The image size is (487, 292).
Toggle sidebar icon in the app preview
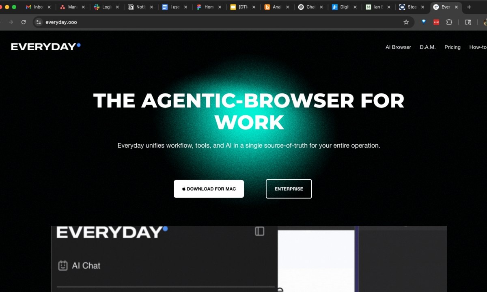[260, 231]
